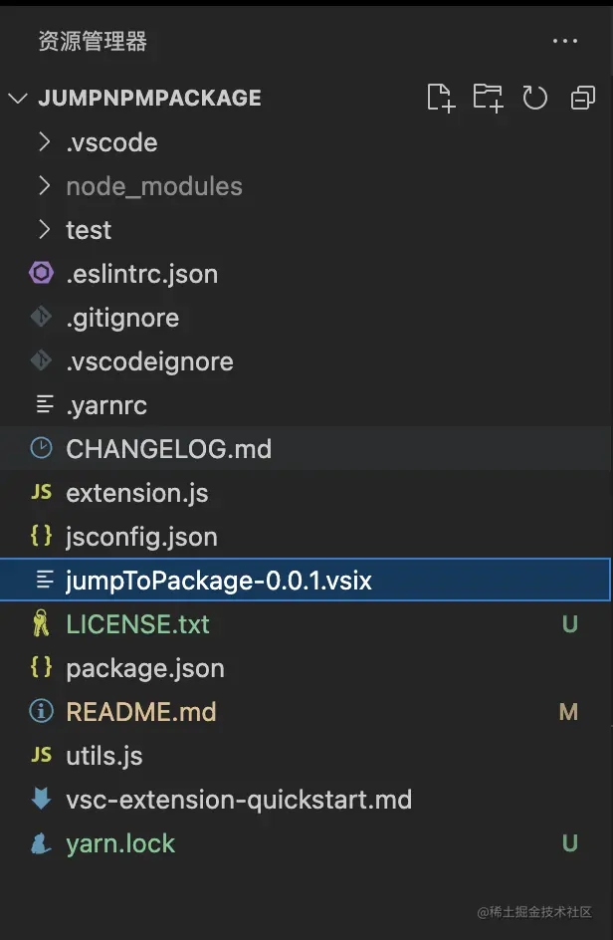Click the info icon beside README.md
Viewport: 613px width, 940px height.
pos(42,711)
